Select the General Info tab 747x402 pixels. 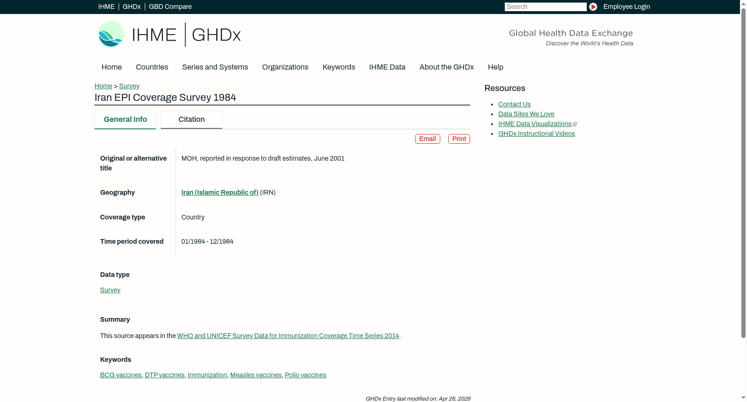point(125,120)
